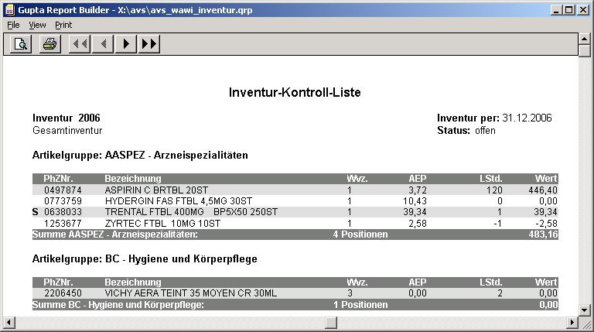Open the print preview zoom icon
The height and width of the screenshot is (332, 594).
pyautogui.click(x=20, y=44)
